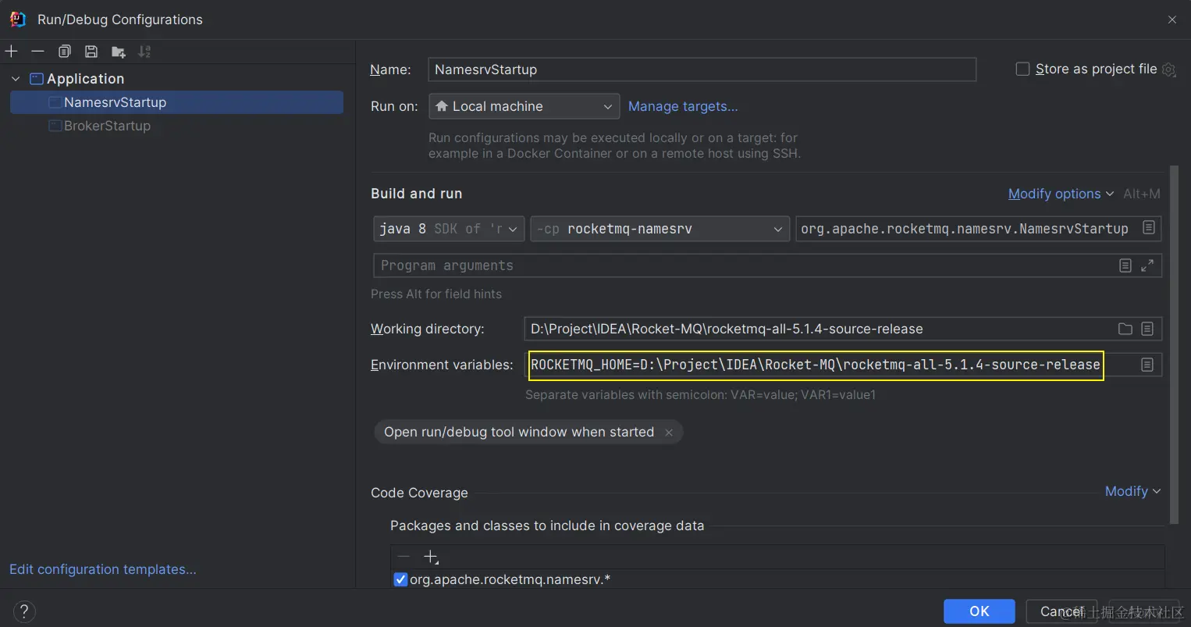Open Edit configuration templates link
The width and height of the screenshot is (1191, 627).
[103, 569]
